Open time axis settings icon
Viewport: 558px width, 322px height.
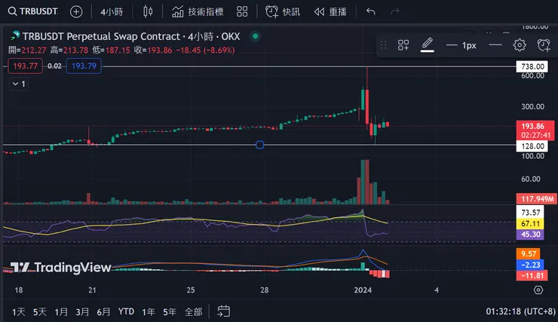point(538,290)
